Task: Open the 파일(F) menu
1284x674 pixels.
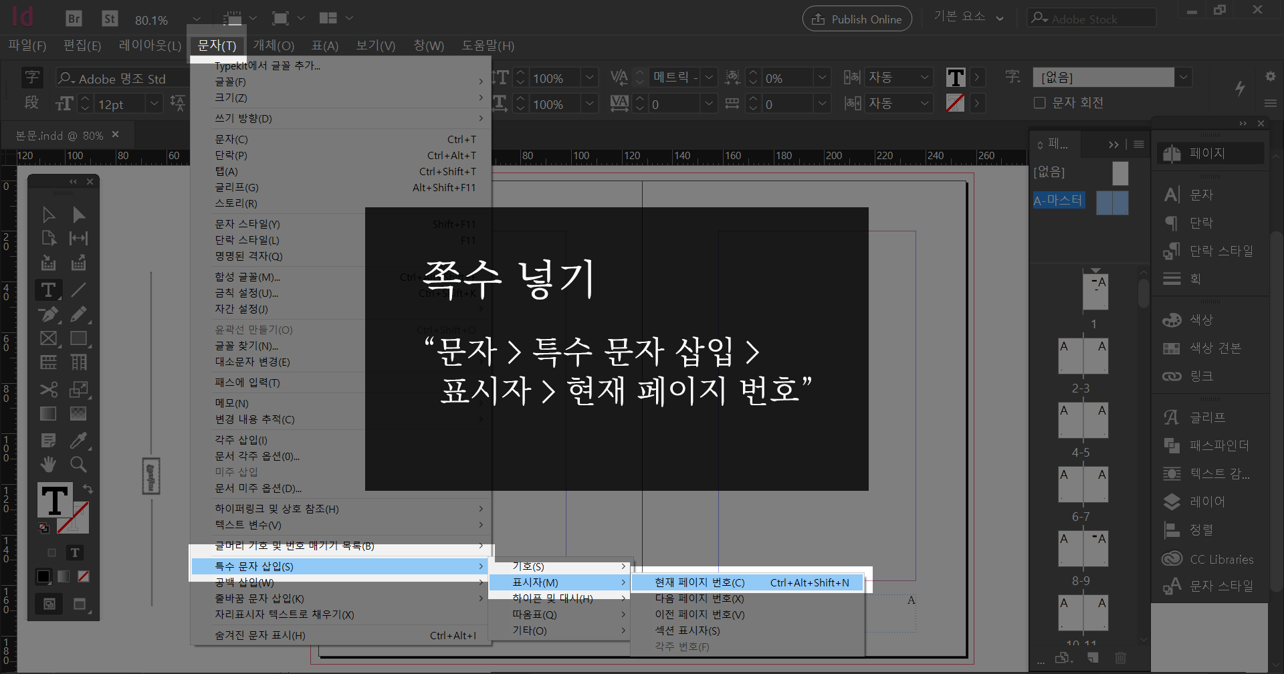Action: 27,45
